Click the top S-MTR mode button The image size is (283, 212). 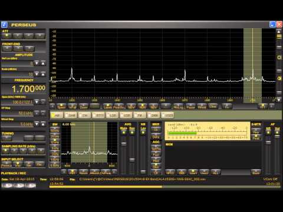(x=256, y=131)
